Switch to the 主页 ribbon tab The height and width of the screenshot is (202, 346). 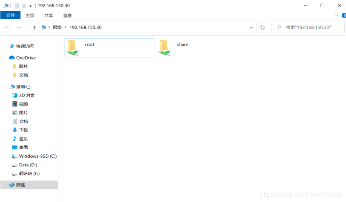pyautogui.click(x=30, y=15)
